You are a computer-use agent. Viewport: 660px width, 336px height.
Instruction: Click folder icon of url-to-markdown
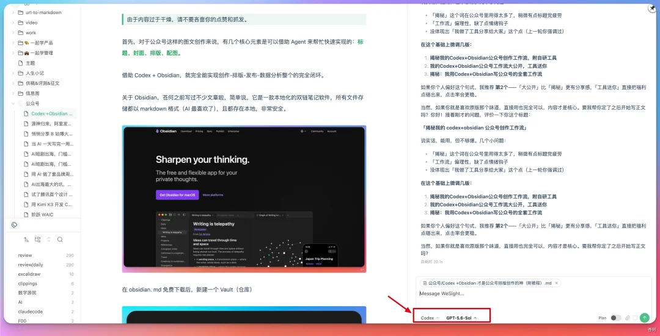click(21, 13)
